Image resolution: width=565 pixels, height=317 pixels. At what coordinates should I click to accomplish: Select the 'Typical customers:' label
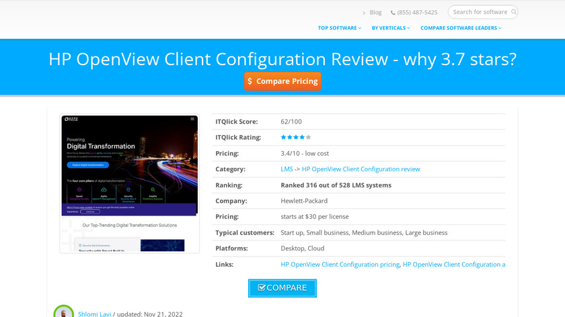[x=245, y=233]
